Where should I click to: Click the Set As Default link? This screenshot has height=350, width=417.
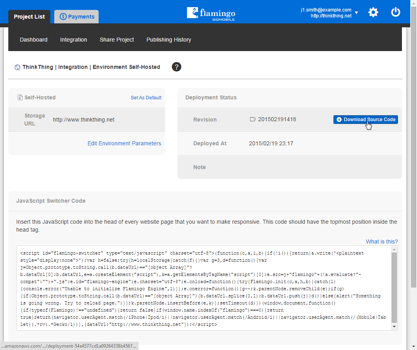click(x=146, y=98)
